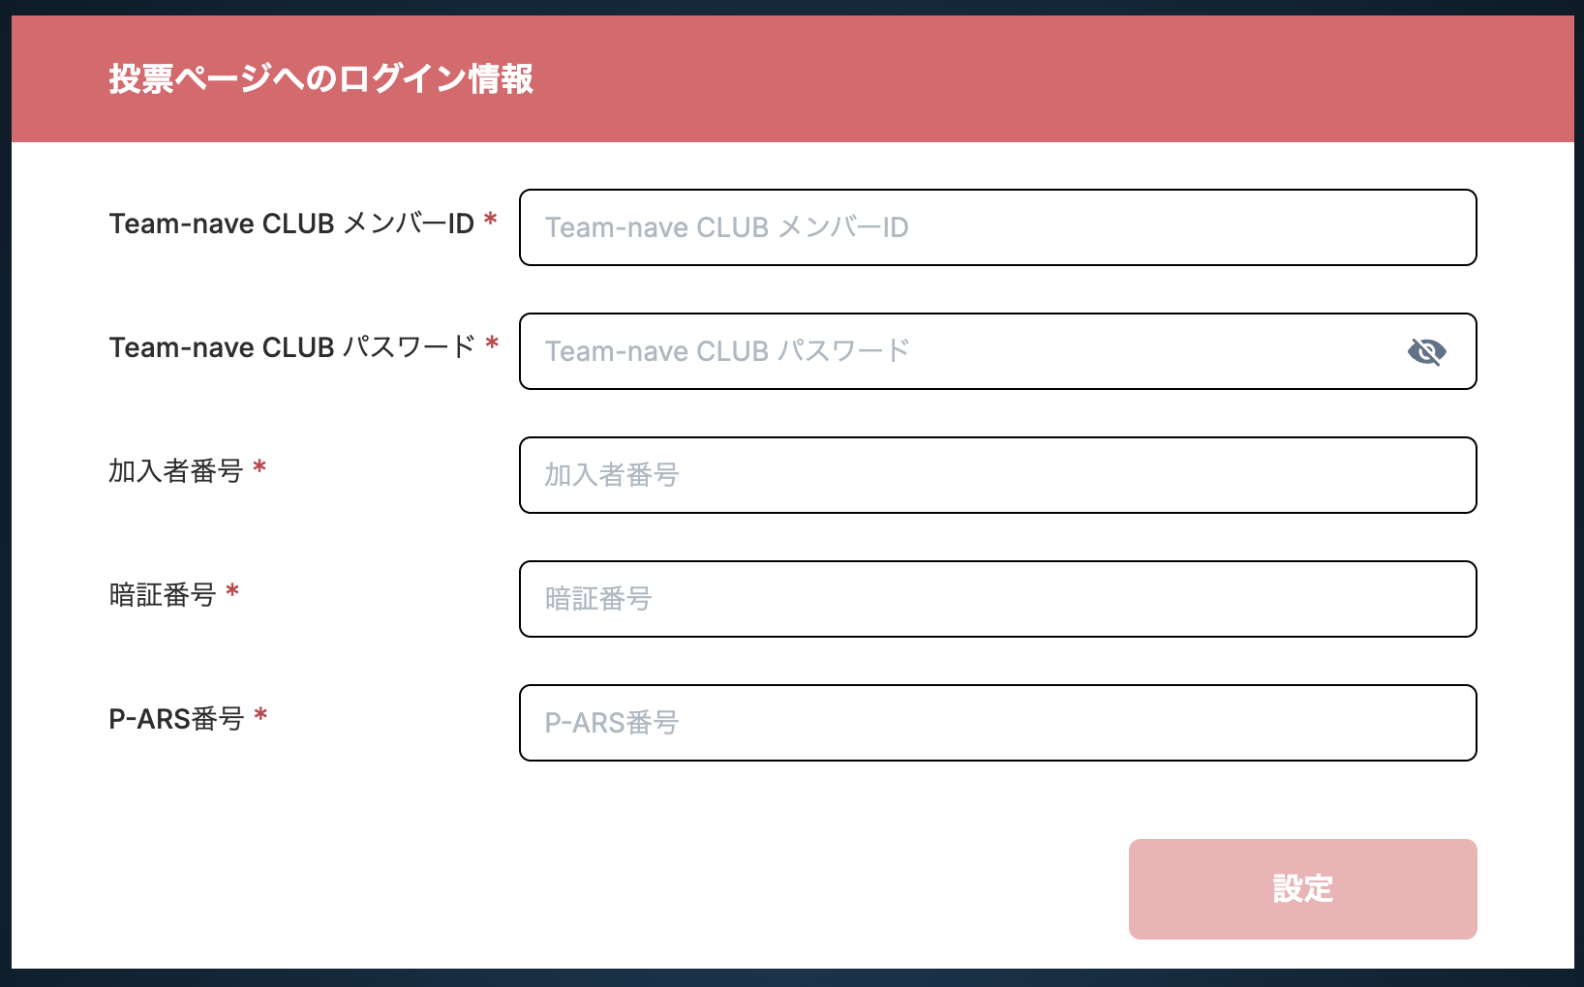Viewport: 1584px width, 987px height.
Task: Click the 投票ページへのログイン情報 header title
Action: click(320, 78)
